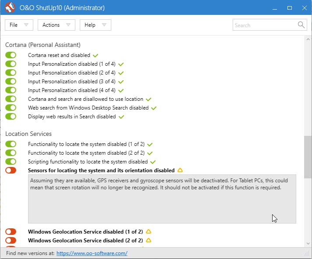The height and width of the screenshot is (259, 312).
Task: Click checkmark beside Scripting functionality to locate system
Action: pos(153,162)
